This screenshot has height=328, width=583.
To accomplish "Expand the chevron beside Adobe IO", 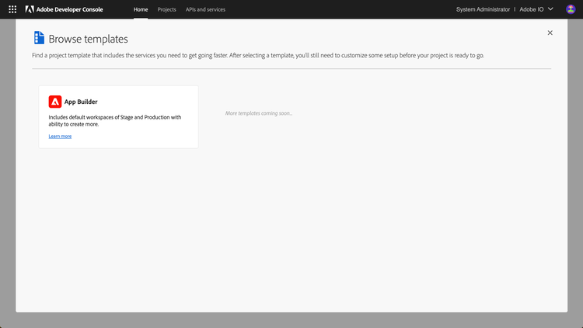I will [x=551, y=9].
